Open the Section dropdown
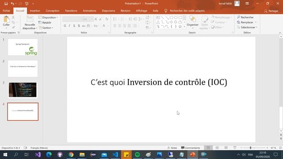283x159 pixels. (x=46, y=28)
